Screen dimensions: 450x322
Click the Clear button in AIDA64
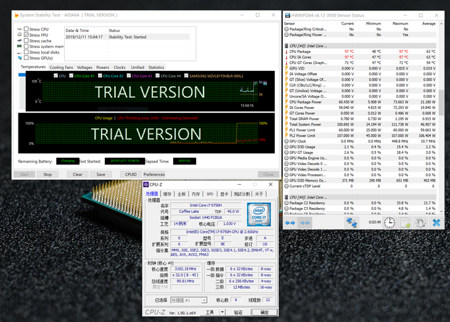pos(78,174)
